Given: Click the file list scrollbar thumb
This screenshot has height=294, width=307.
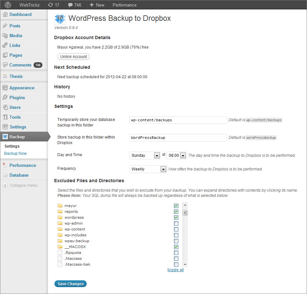Looking at the screenshot, I should point(185,213).
